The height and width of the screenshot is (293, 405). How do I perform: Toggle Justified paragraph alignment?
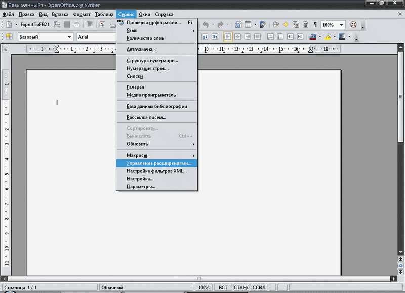point(257,37)
